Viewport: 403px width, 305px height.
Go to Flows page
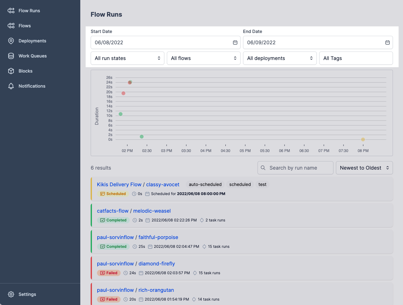(x=25, y=26)
